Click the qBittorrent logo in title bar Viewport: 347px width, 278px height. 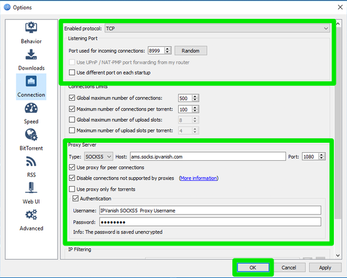pos(7,7)
